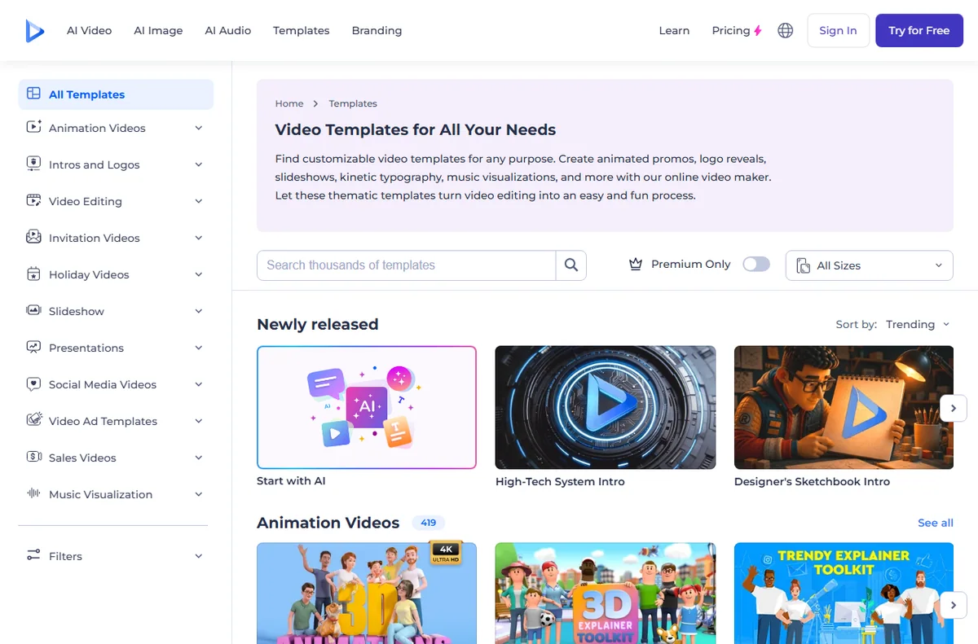Click the High-Tech System Intro title
The height and width of the screenshot is (644, 978).
tap(560, 481)
